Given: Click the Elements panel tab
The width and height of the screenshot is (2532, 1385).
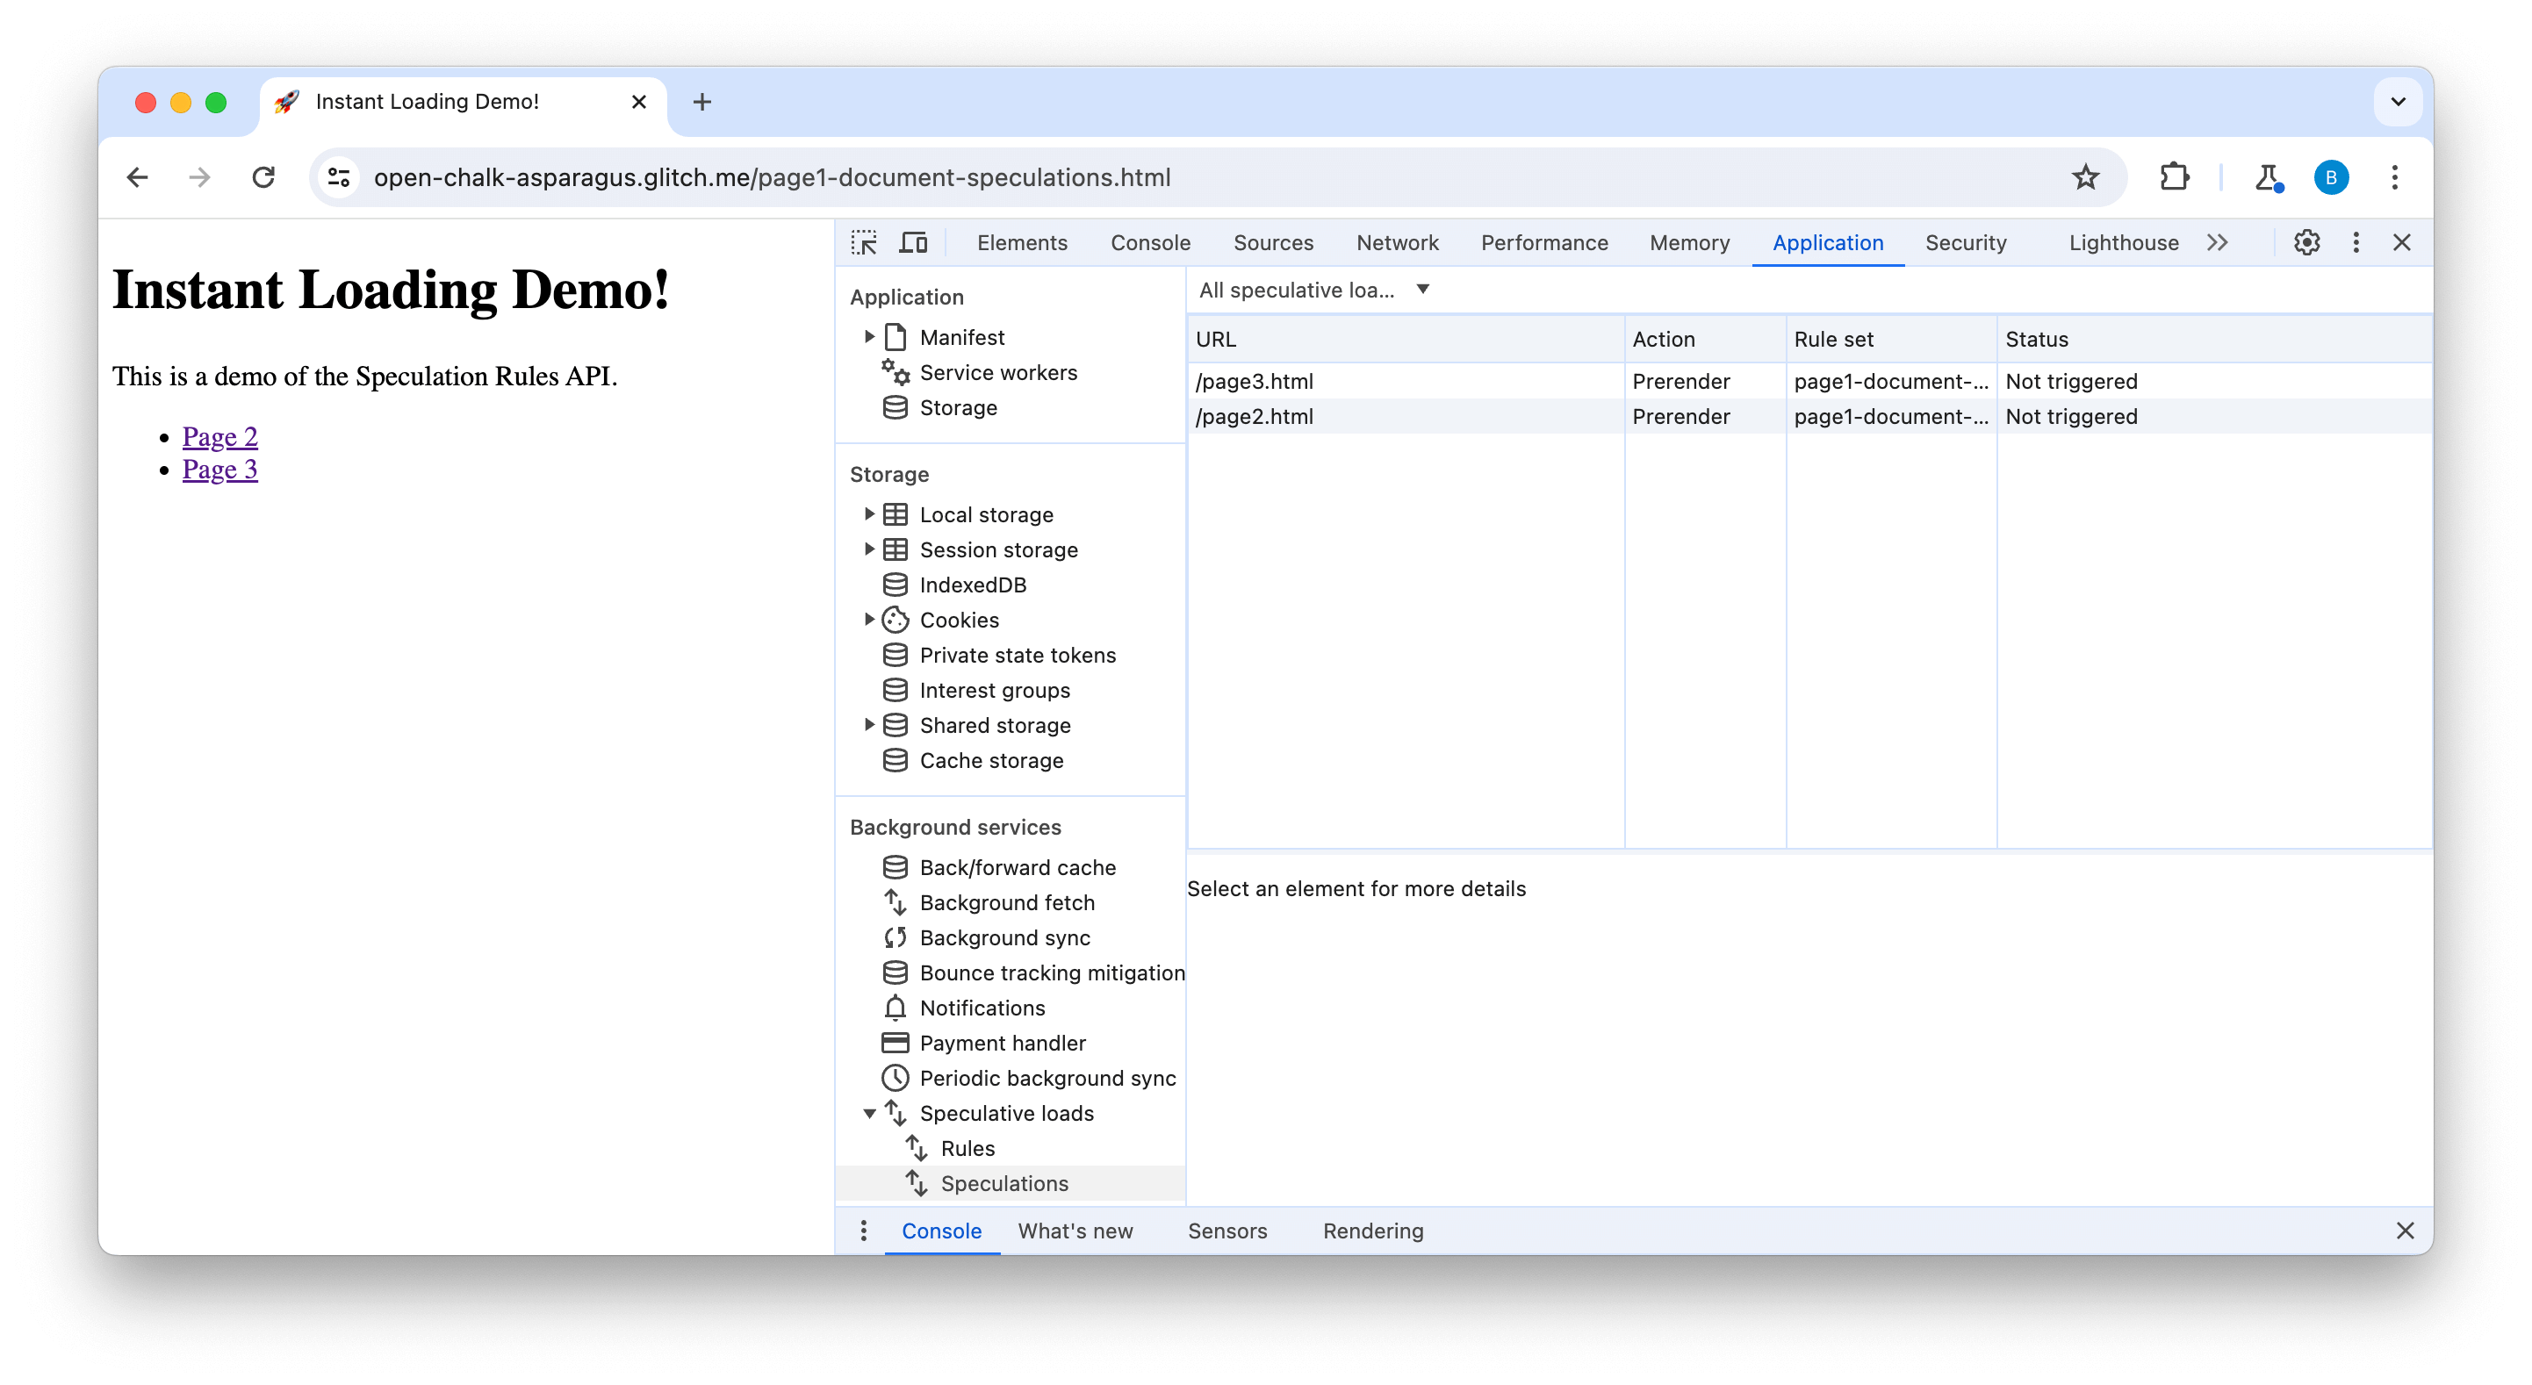Looking at the screenshot, I should click(1020, 240).
